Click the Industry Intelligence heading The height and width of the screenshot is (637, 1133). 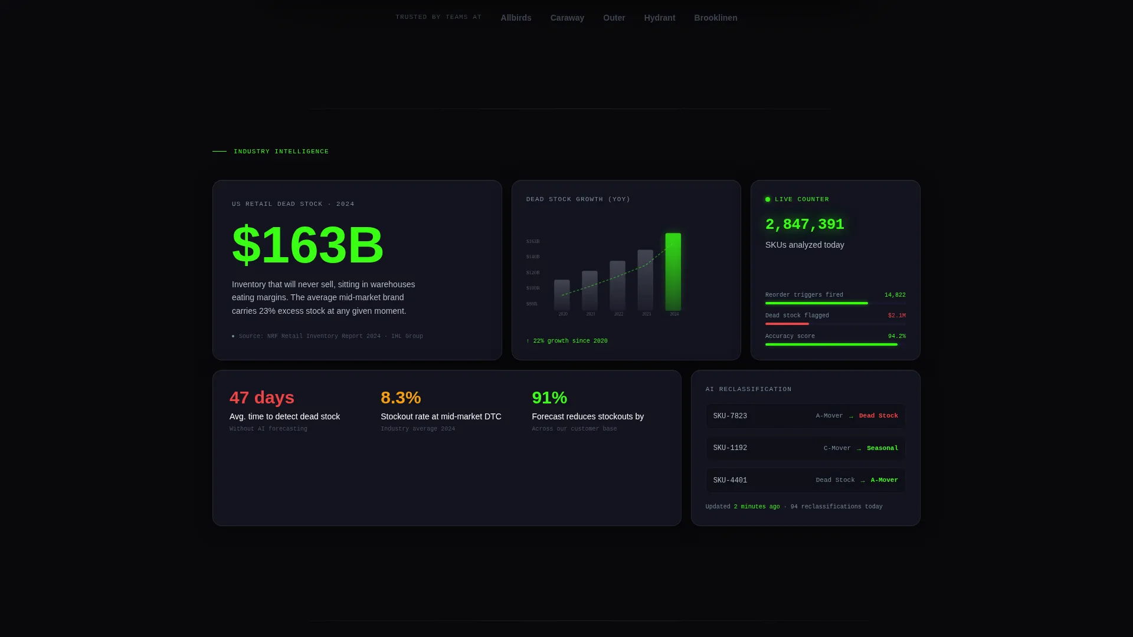click(281, 152)
